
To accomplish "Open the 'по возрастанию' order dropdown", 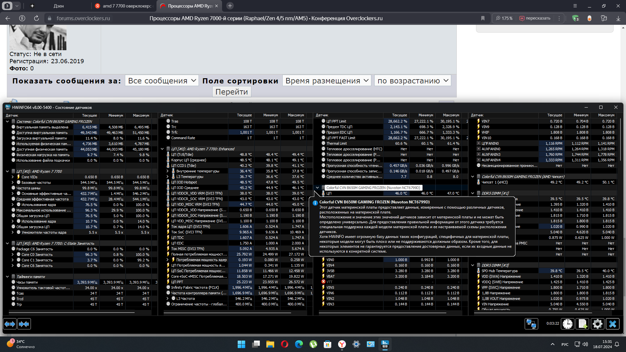I will tap(412, 81).
